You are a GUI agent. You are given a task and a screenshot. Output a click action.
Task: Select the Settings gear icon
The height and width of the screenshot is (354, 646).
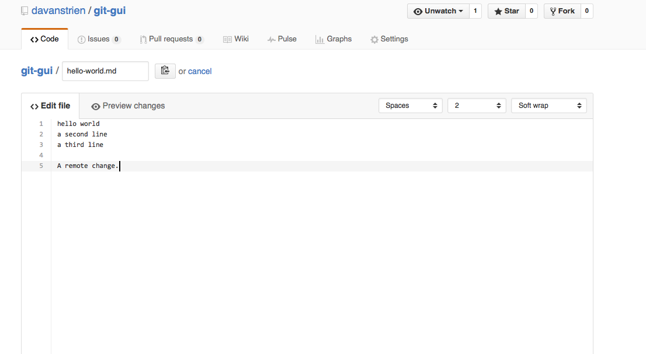[x=373, y=39]
